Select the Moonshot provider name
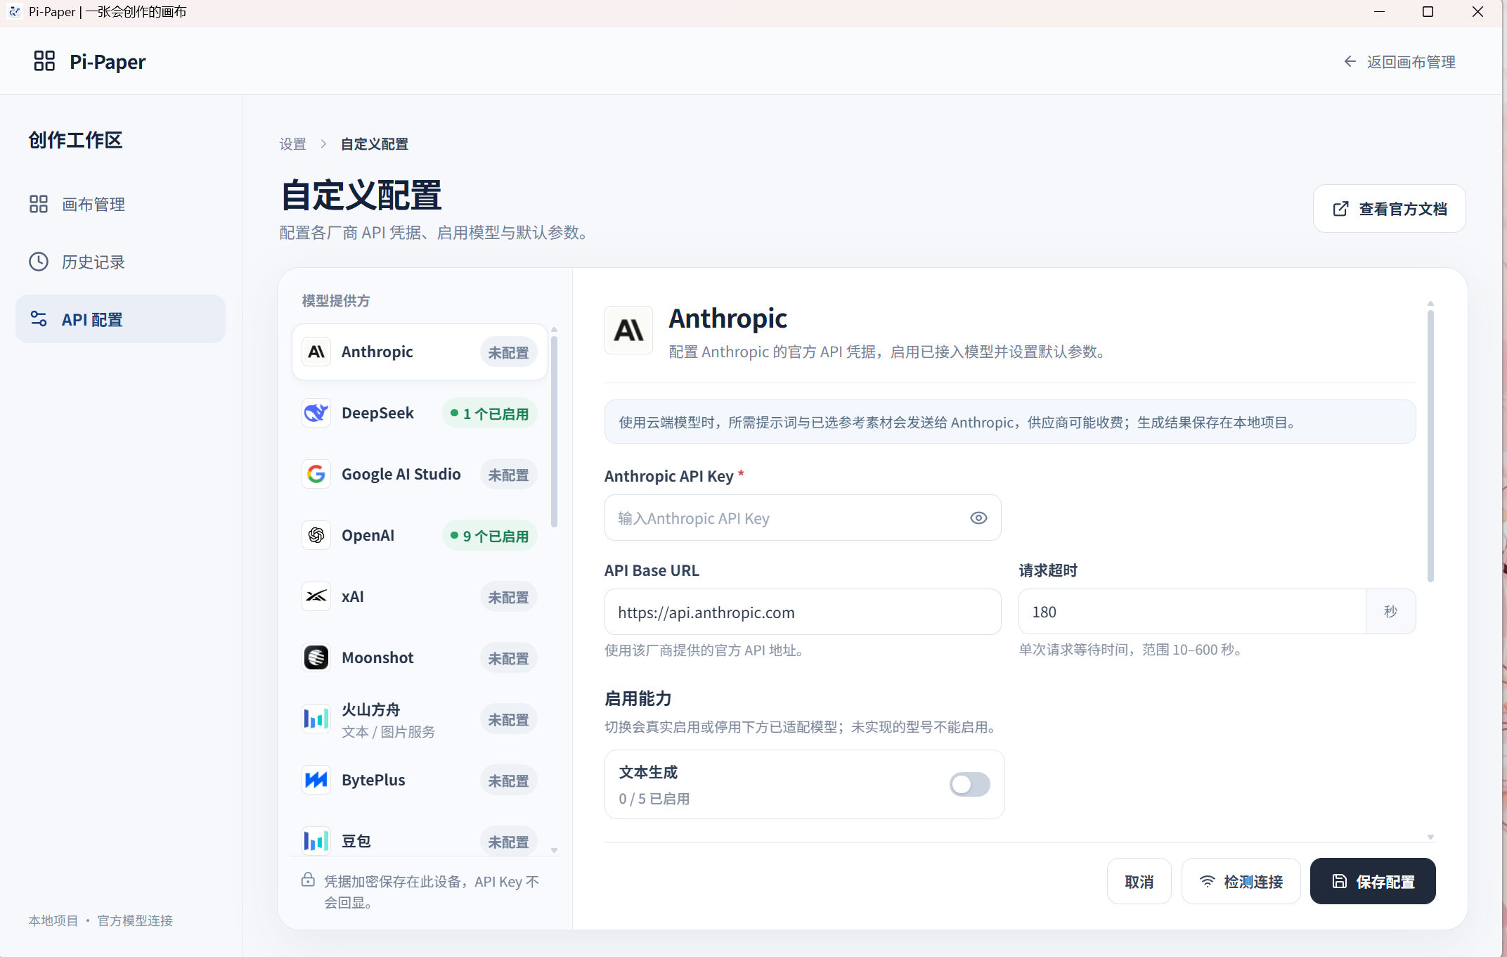 coord(377,658)
